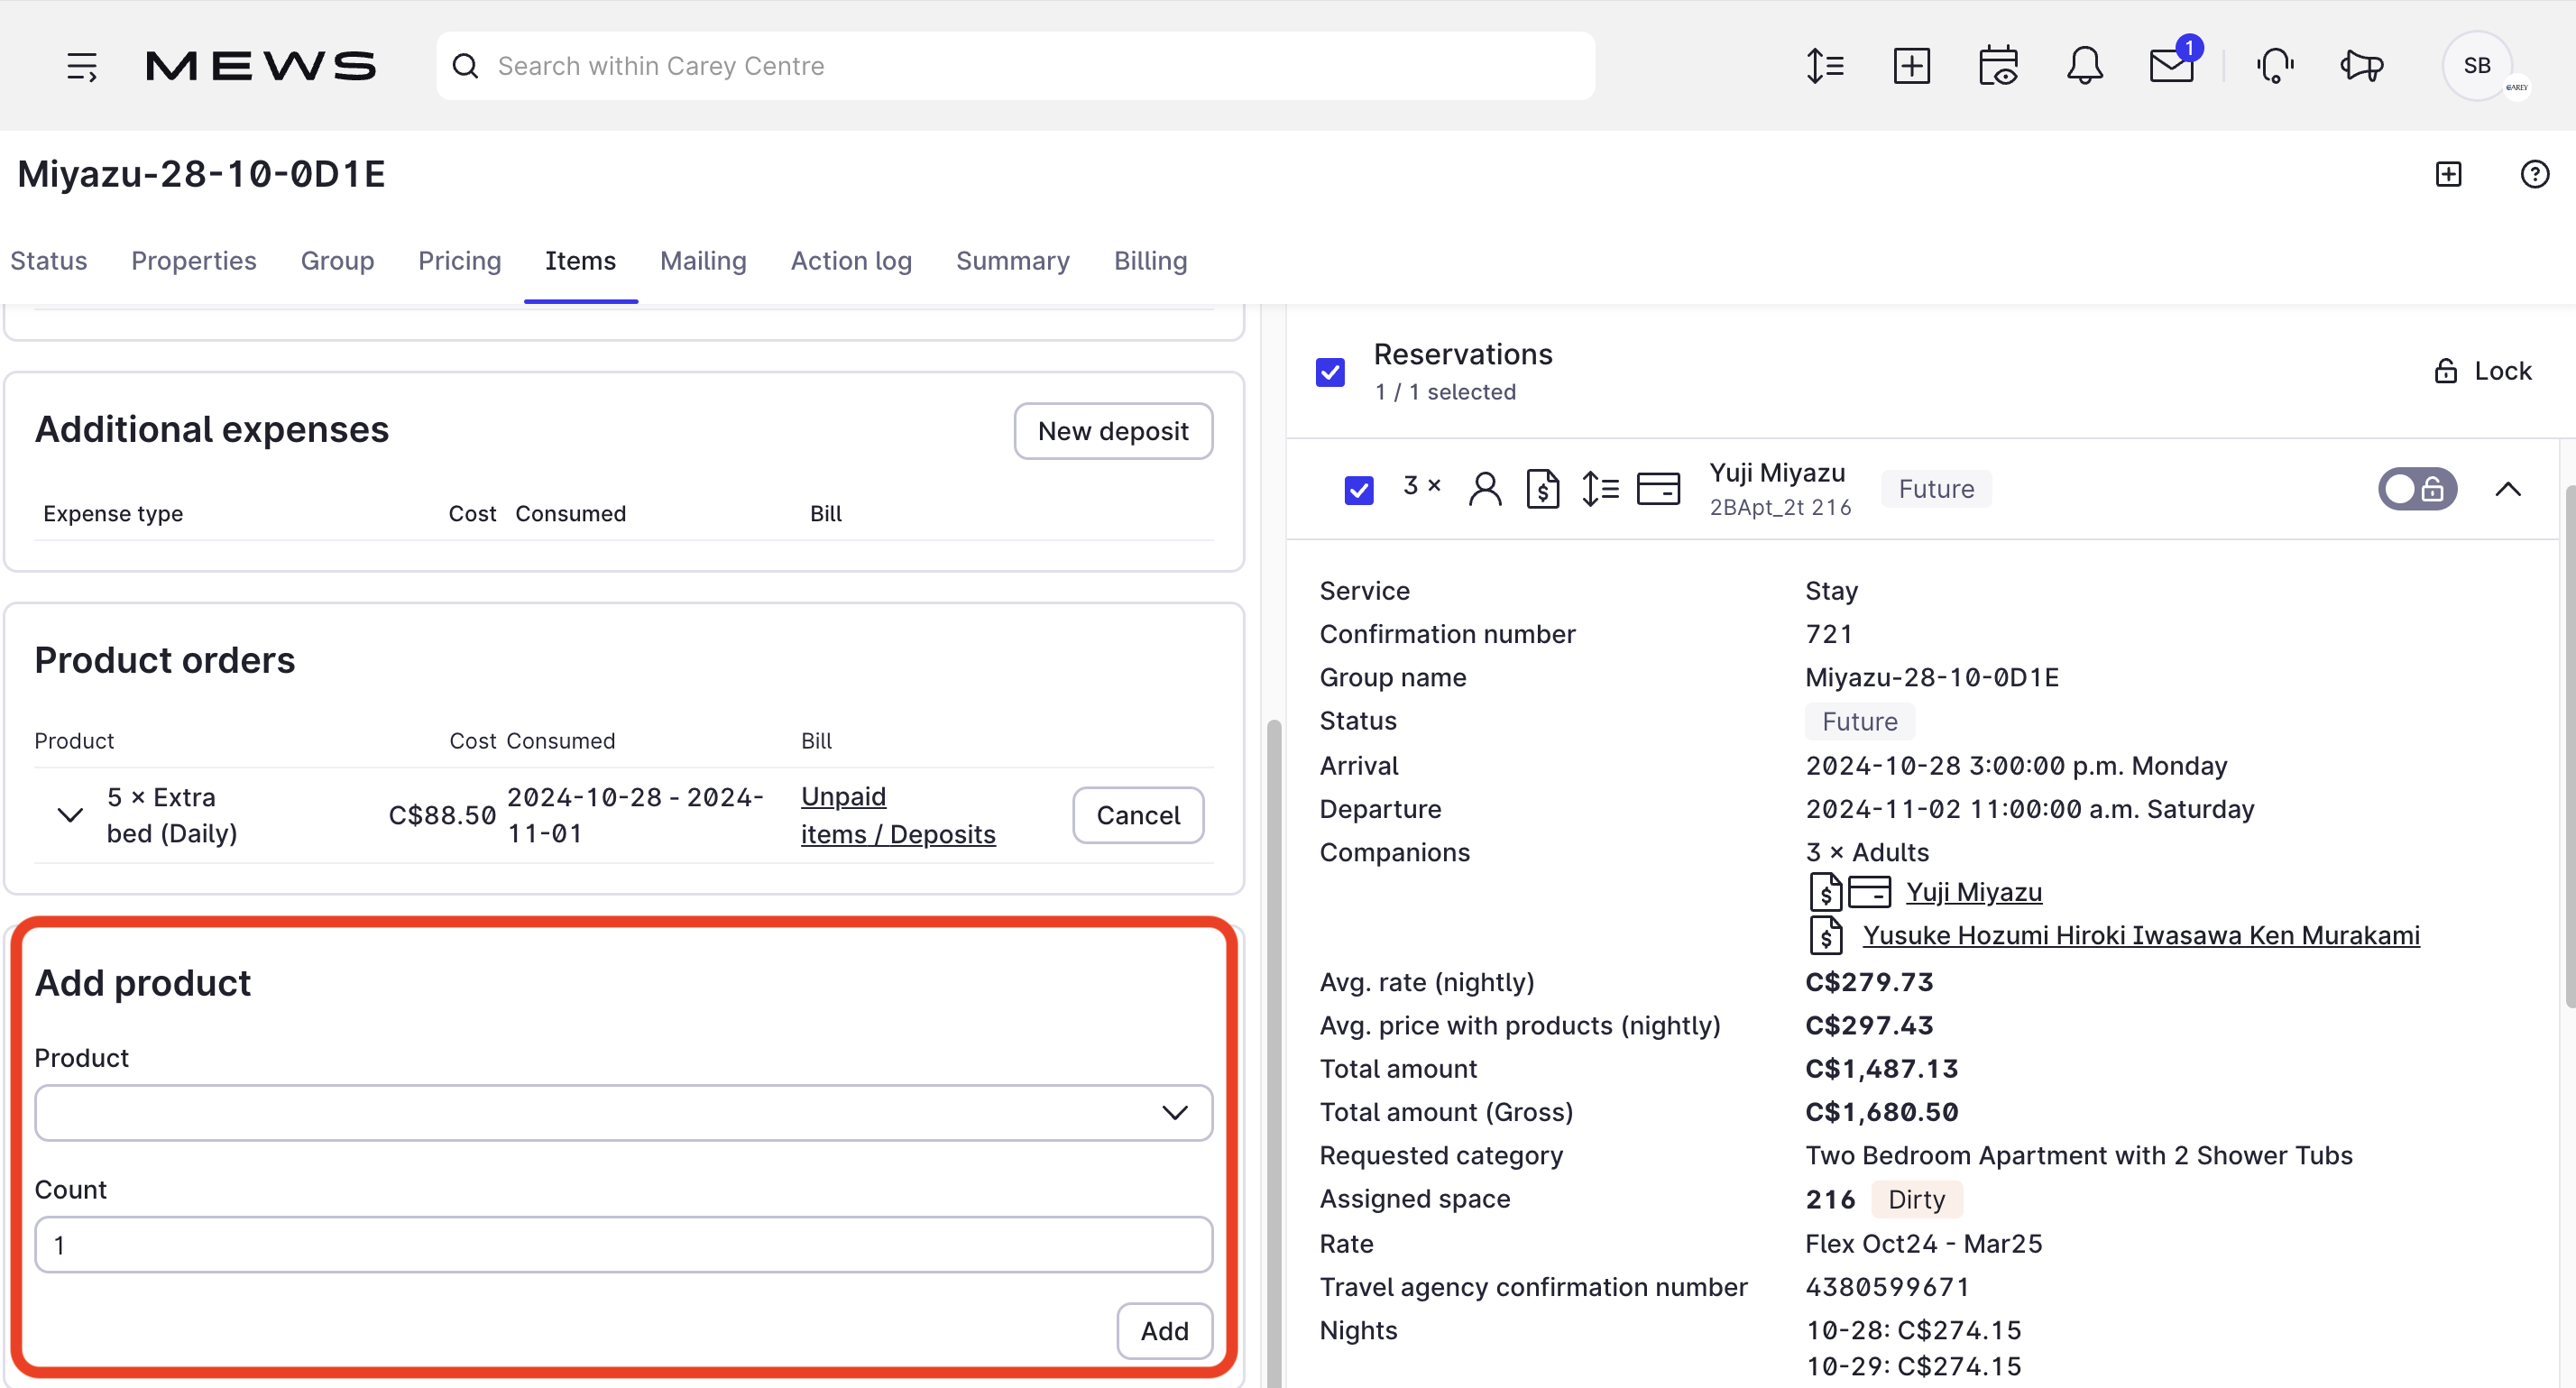Image resolution: width=2576 pixels, height=1388 pixels.
Task: Uncheck Yuji Miyazu reservation checkbox
Action: click(1358, 490)
